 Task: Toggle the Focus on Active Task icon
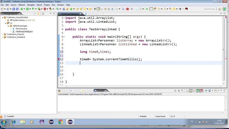43,14
